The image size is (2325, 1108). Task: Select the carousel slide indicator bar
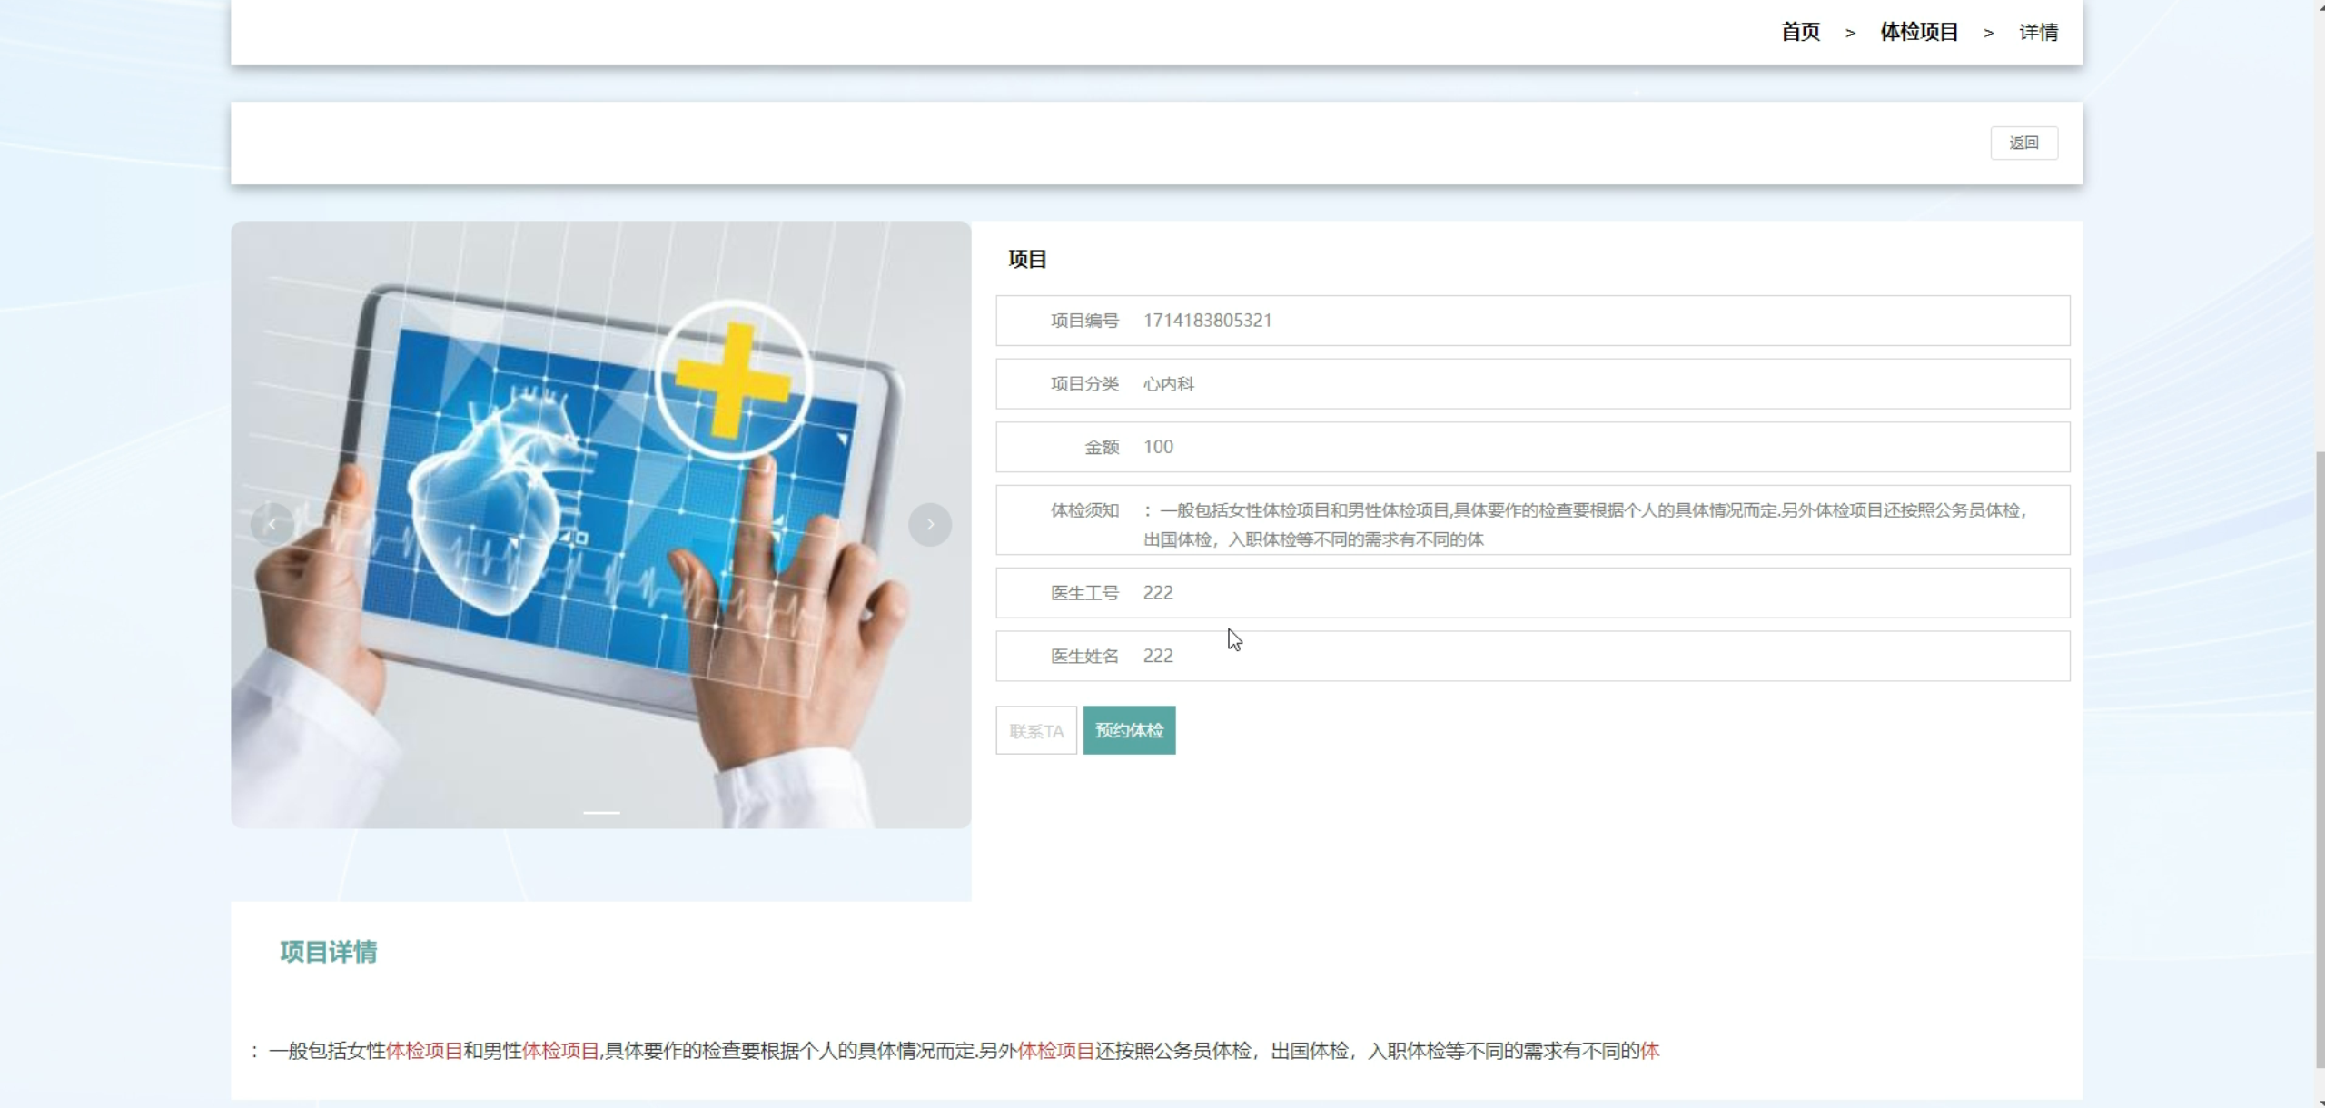pos(601,812)
